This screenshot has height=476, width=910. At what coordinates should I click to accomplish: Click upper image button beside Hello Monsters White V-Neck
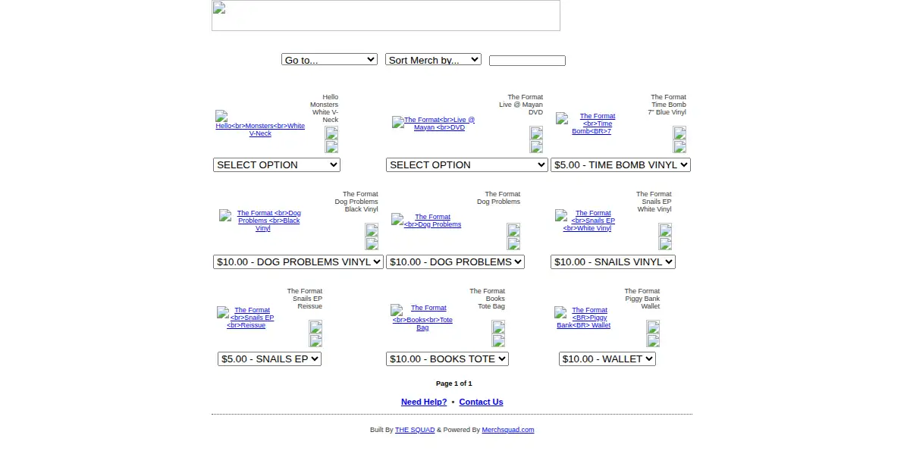(331, 133)
